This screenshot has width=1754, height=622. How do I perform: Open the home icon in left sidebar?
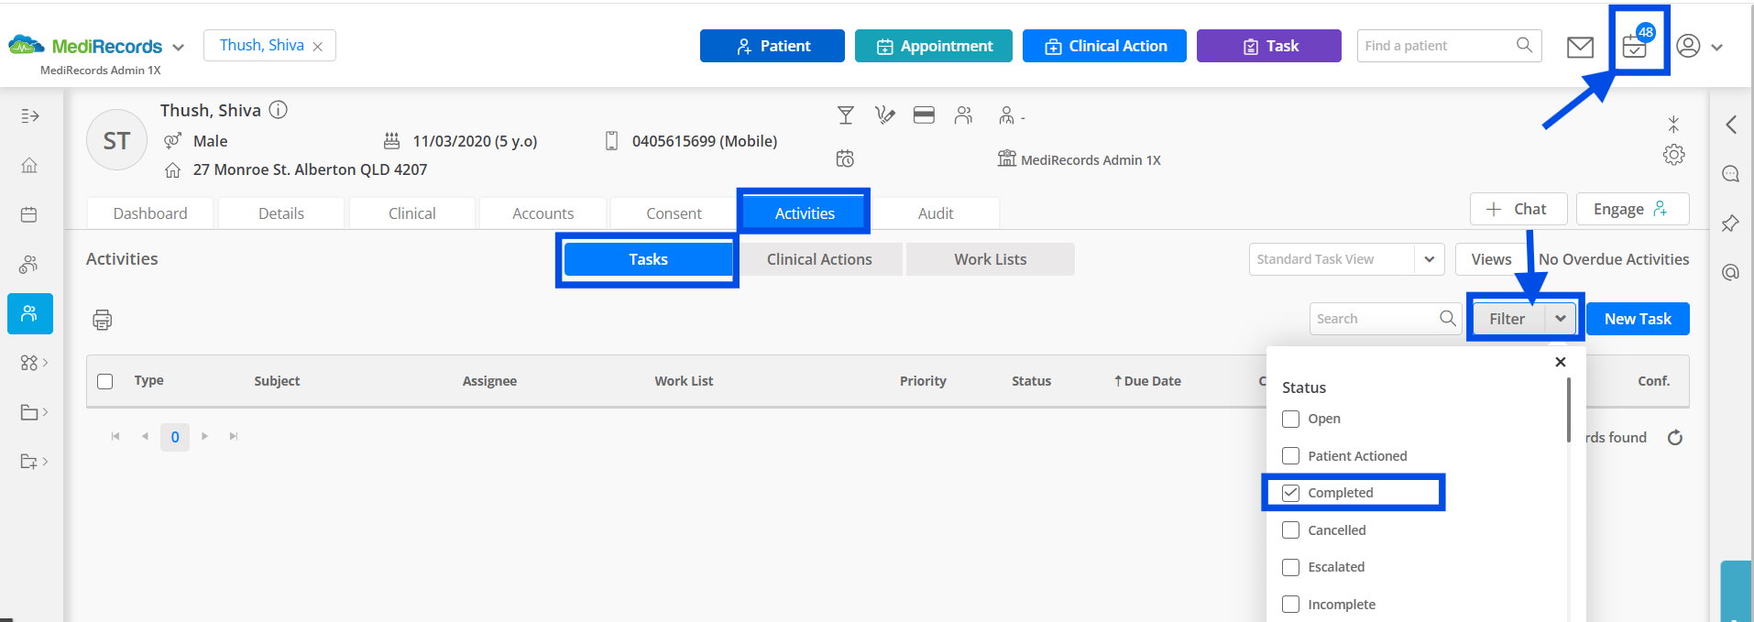click(x=29, y=166)
